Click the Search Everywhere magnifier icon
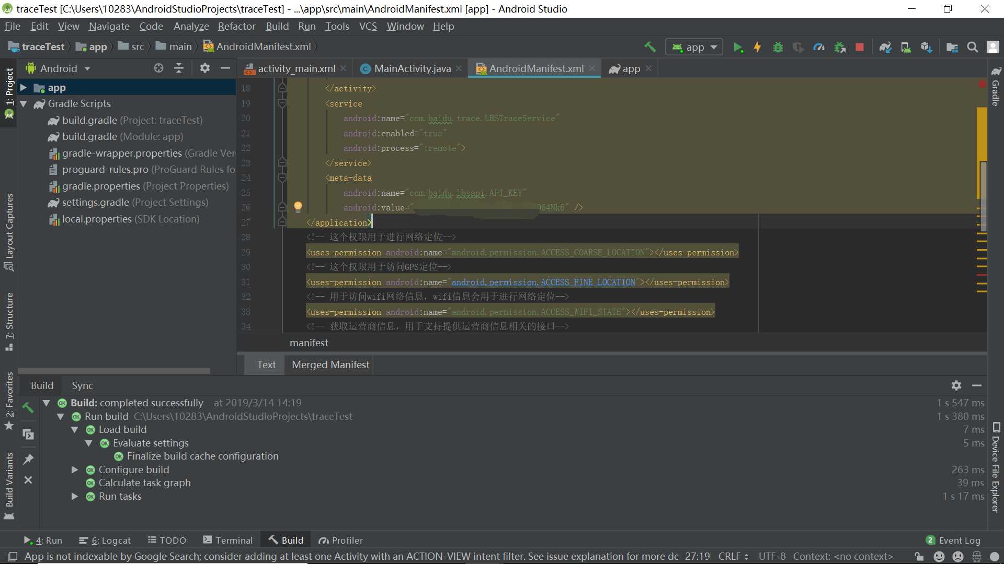The width and height of the screenshot is (1004, 564). point(973,48)
